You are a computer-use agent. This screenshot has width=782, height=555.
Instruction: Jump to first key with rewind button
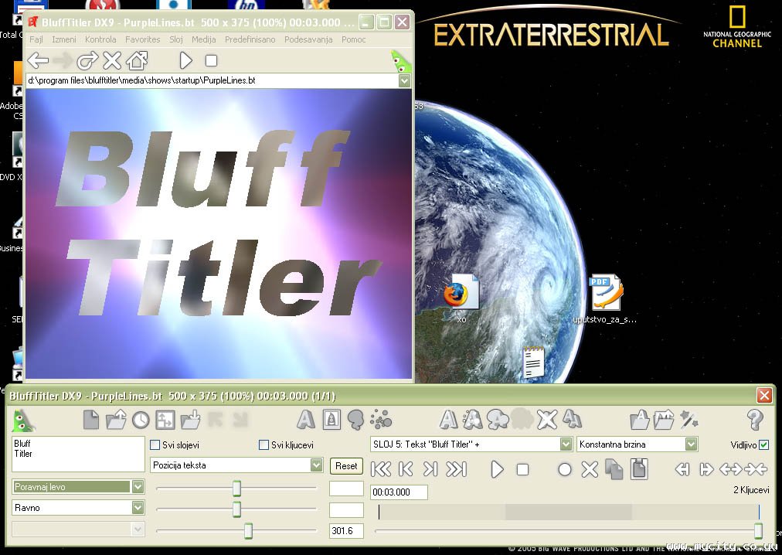381,469
